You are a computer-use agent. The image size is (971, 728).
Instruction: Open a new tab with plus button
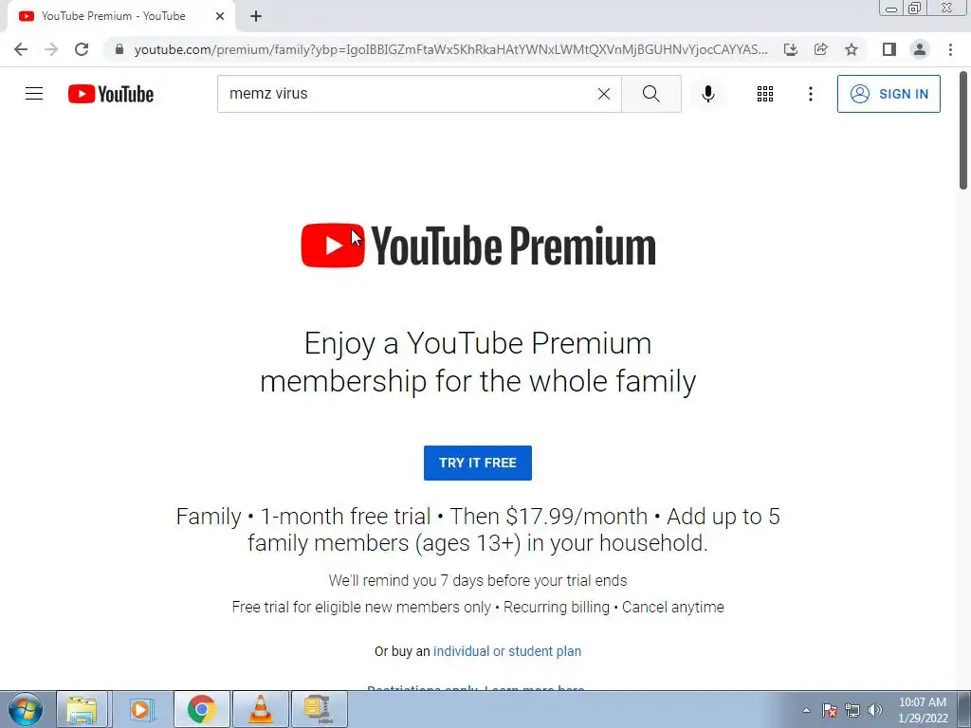pos(256,16)
